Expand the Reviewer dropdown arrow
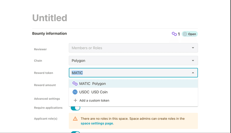This screenshot has width=231, height=133. click(193, 48)
